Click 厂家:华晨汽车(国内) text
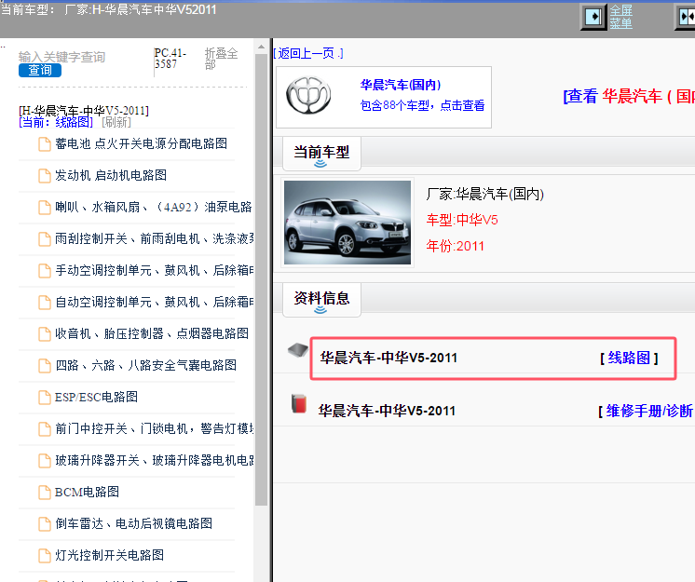This screenshot has width=695, height=582. (x=484, y=194)
